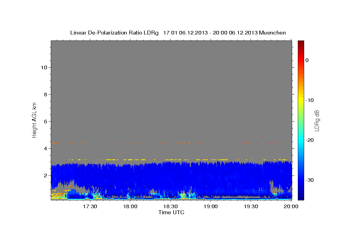361x240 pixels.
Task: Click the colorbar value -30
Action: 310,180
